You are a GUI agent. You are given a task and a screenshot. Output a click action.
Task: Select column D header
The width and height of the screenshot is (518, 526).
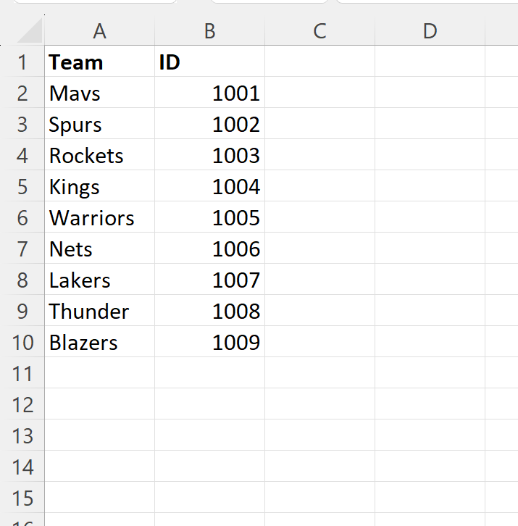(x=430, y=31)
